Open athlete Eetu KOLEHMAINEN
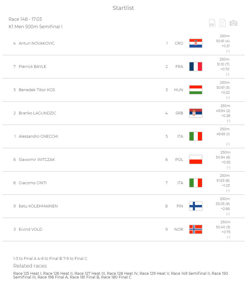246x285 pixels. pos(38,206)
